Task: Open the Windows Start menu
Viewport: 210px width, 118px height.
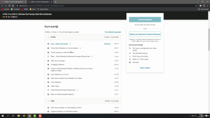Action: (x=3, y=116)
